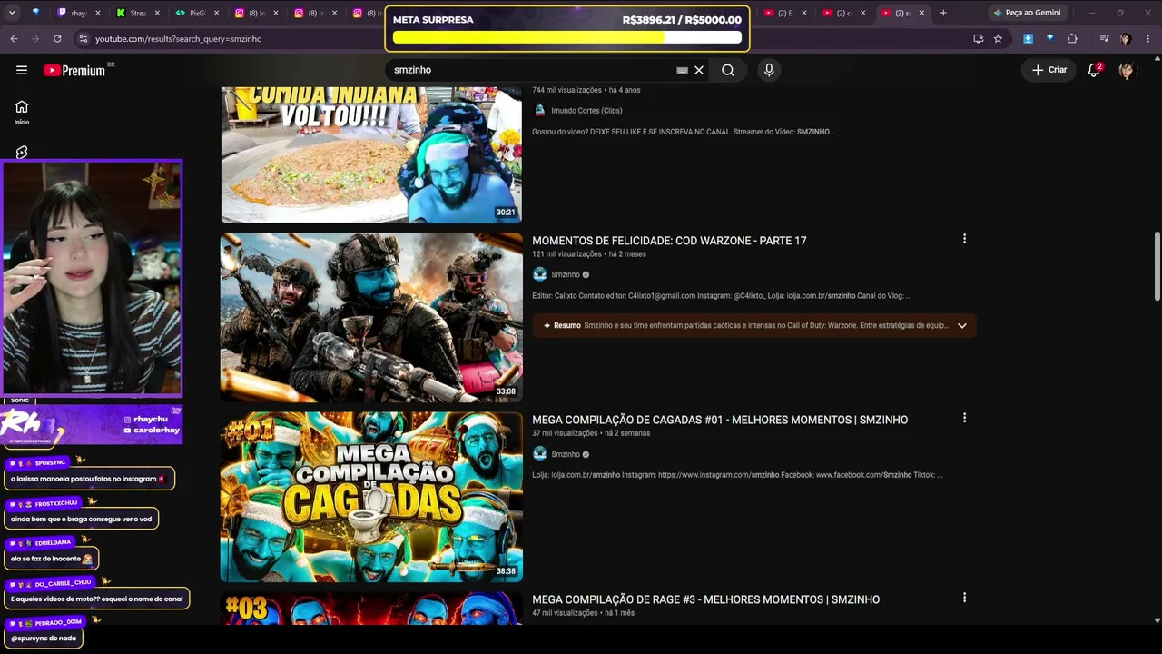
Task: Open options menu for Mega Compilação de Cagadas
Action: pos(964,418)
